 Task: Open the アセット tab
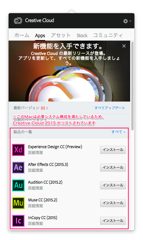tap(61, 35)
